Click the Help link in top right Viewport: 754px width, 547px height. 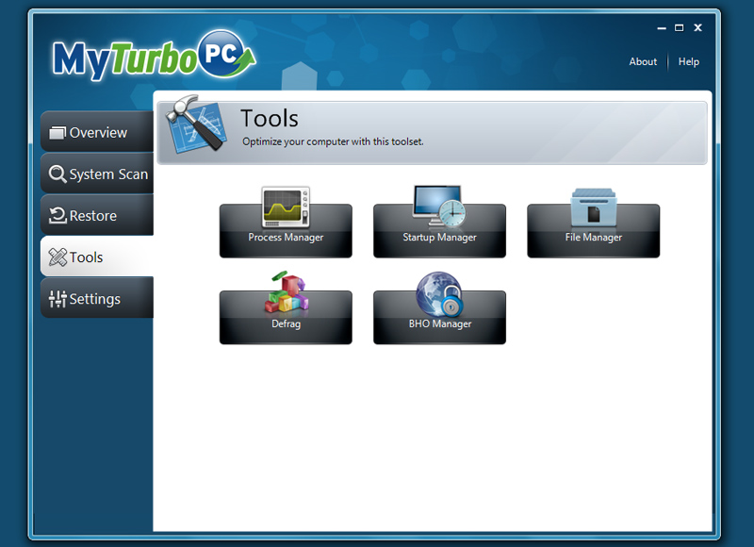689,62
